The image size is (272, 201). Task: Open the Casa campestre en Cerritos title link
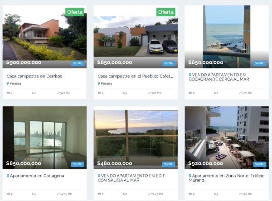pos(34,76)
